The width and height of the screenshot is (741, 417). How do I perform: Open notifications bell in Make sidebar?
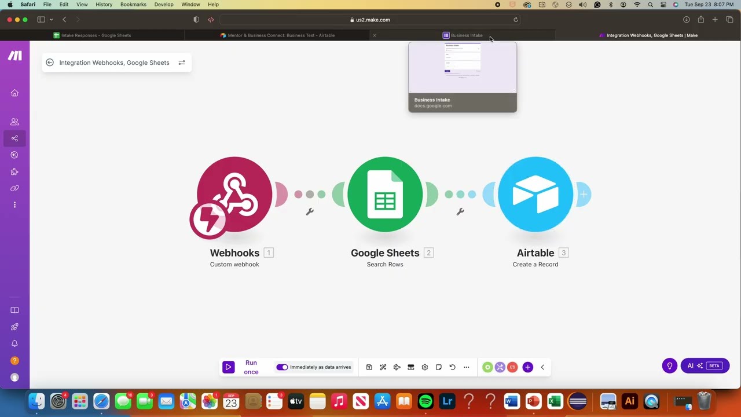coord(14,343)
